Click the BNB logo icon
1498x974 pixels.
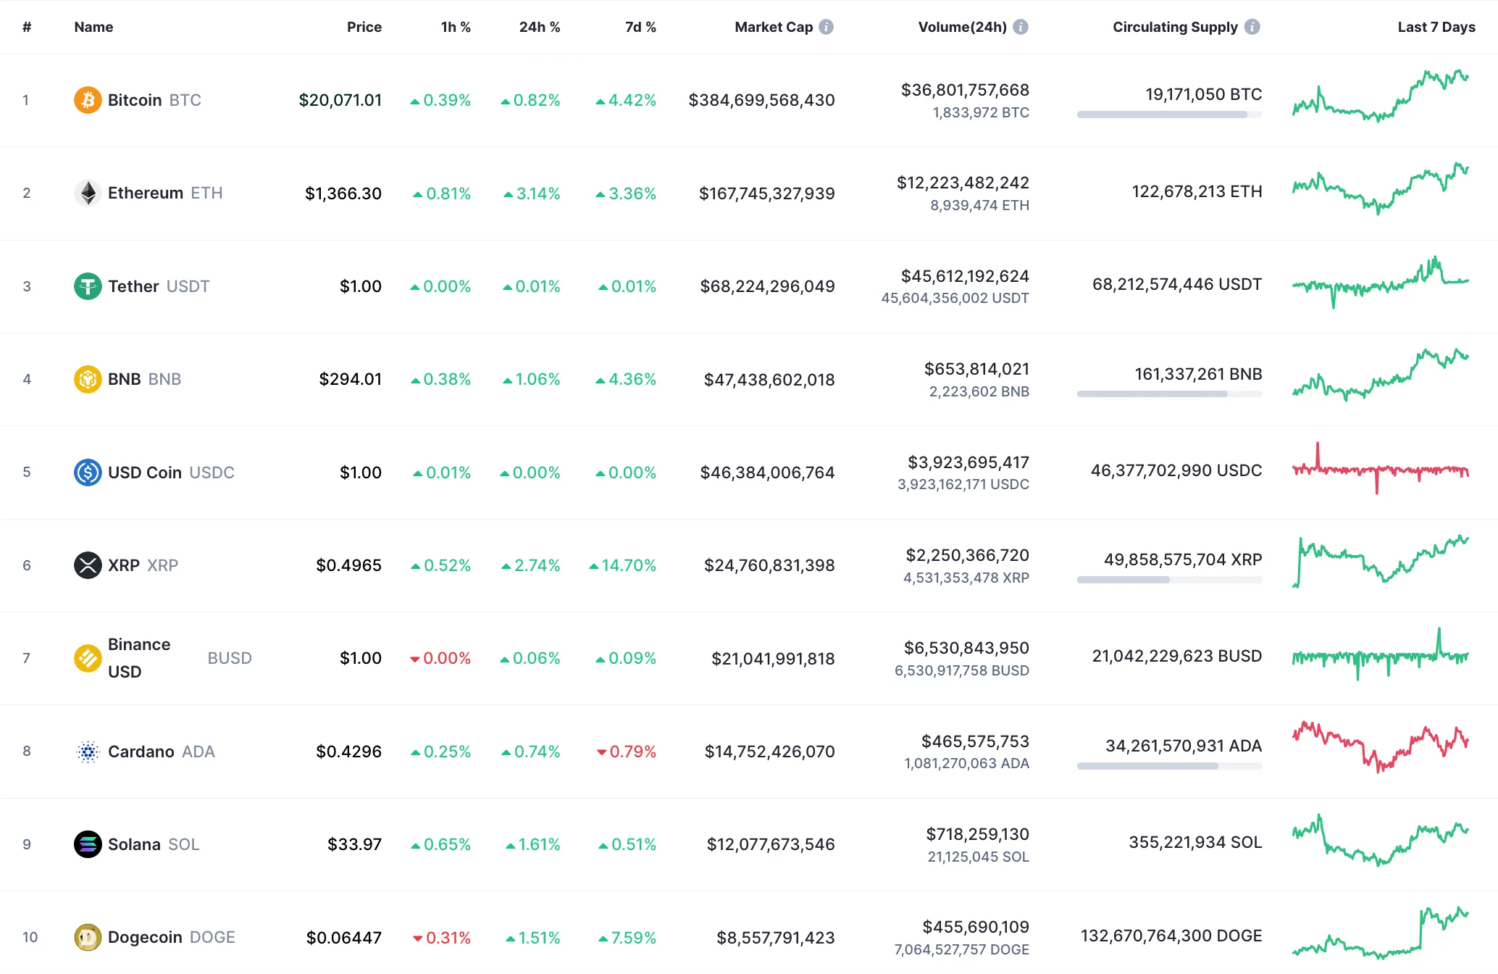pos(87,378)
